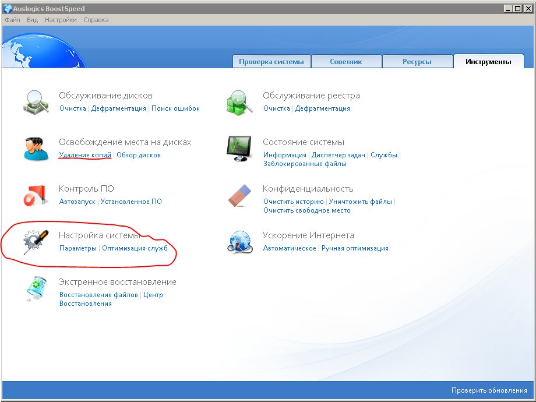Launch the Диспетчер задач link
536x402 pixels.
click(x=338, y=155)
